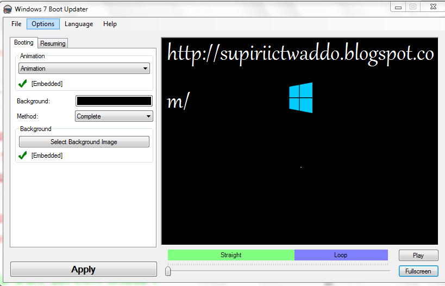Click the blue Loop timeline segment

coord(341,255)
